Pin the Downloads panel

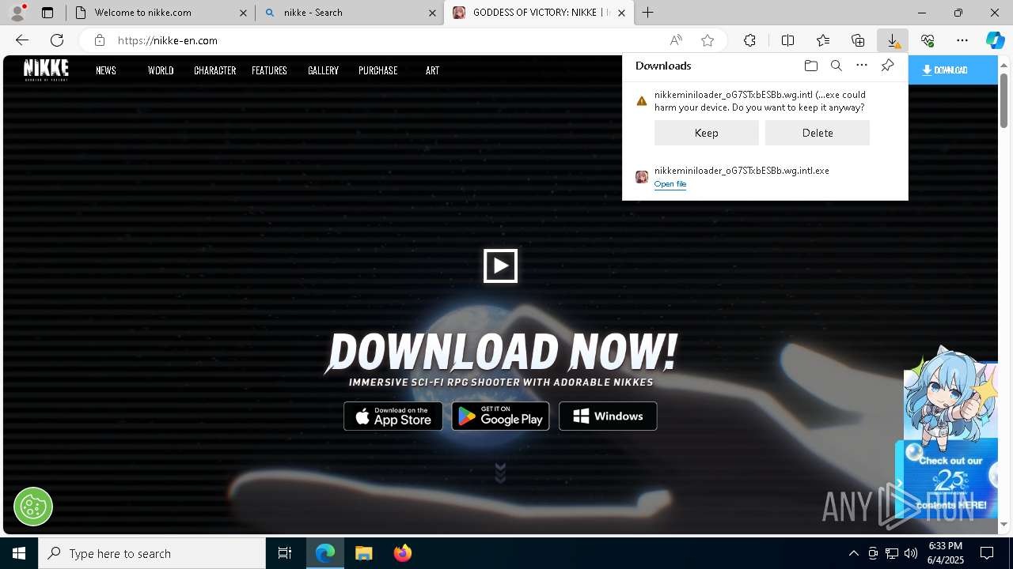[x=887, y=66]
